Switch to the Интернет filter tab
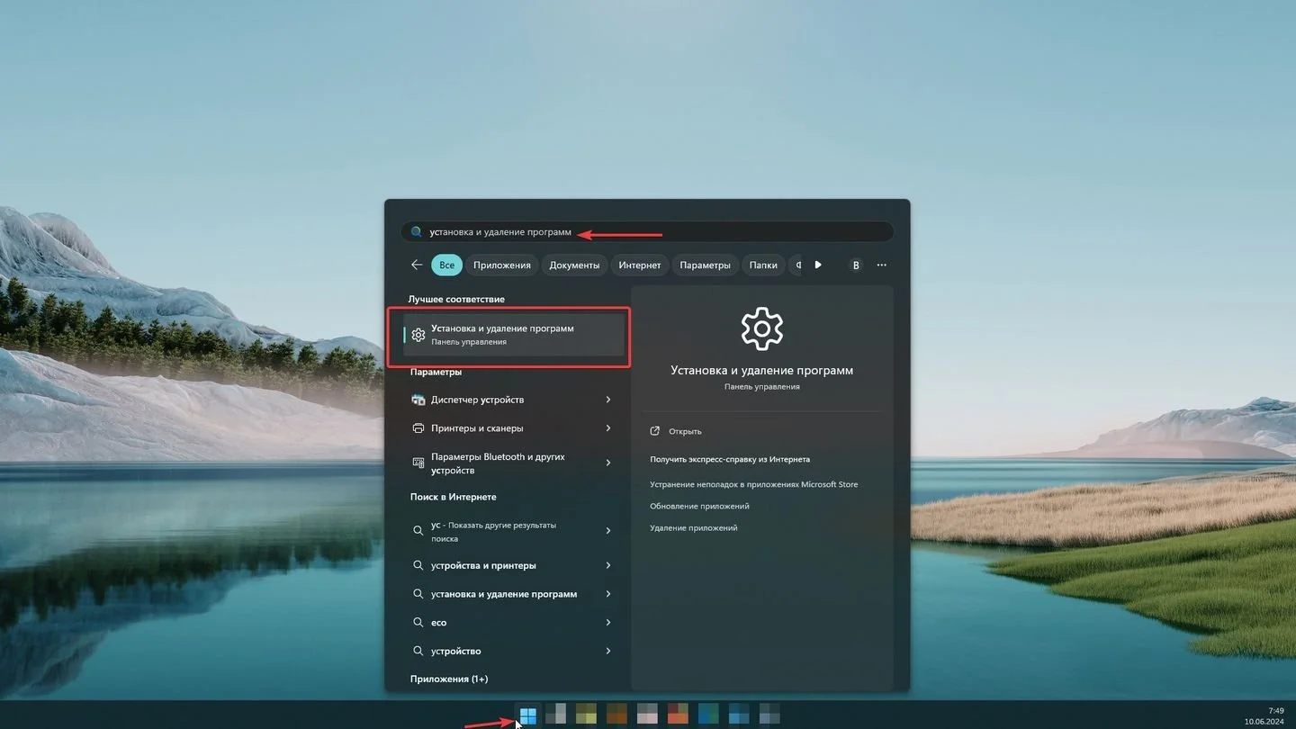The image size is (1296, 729). point(640,265)
